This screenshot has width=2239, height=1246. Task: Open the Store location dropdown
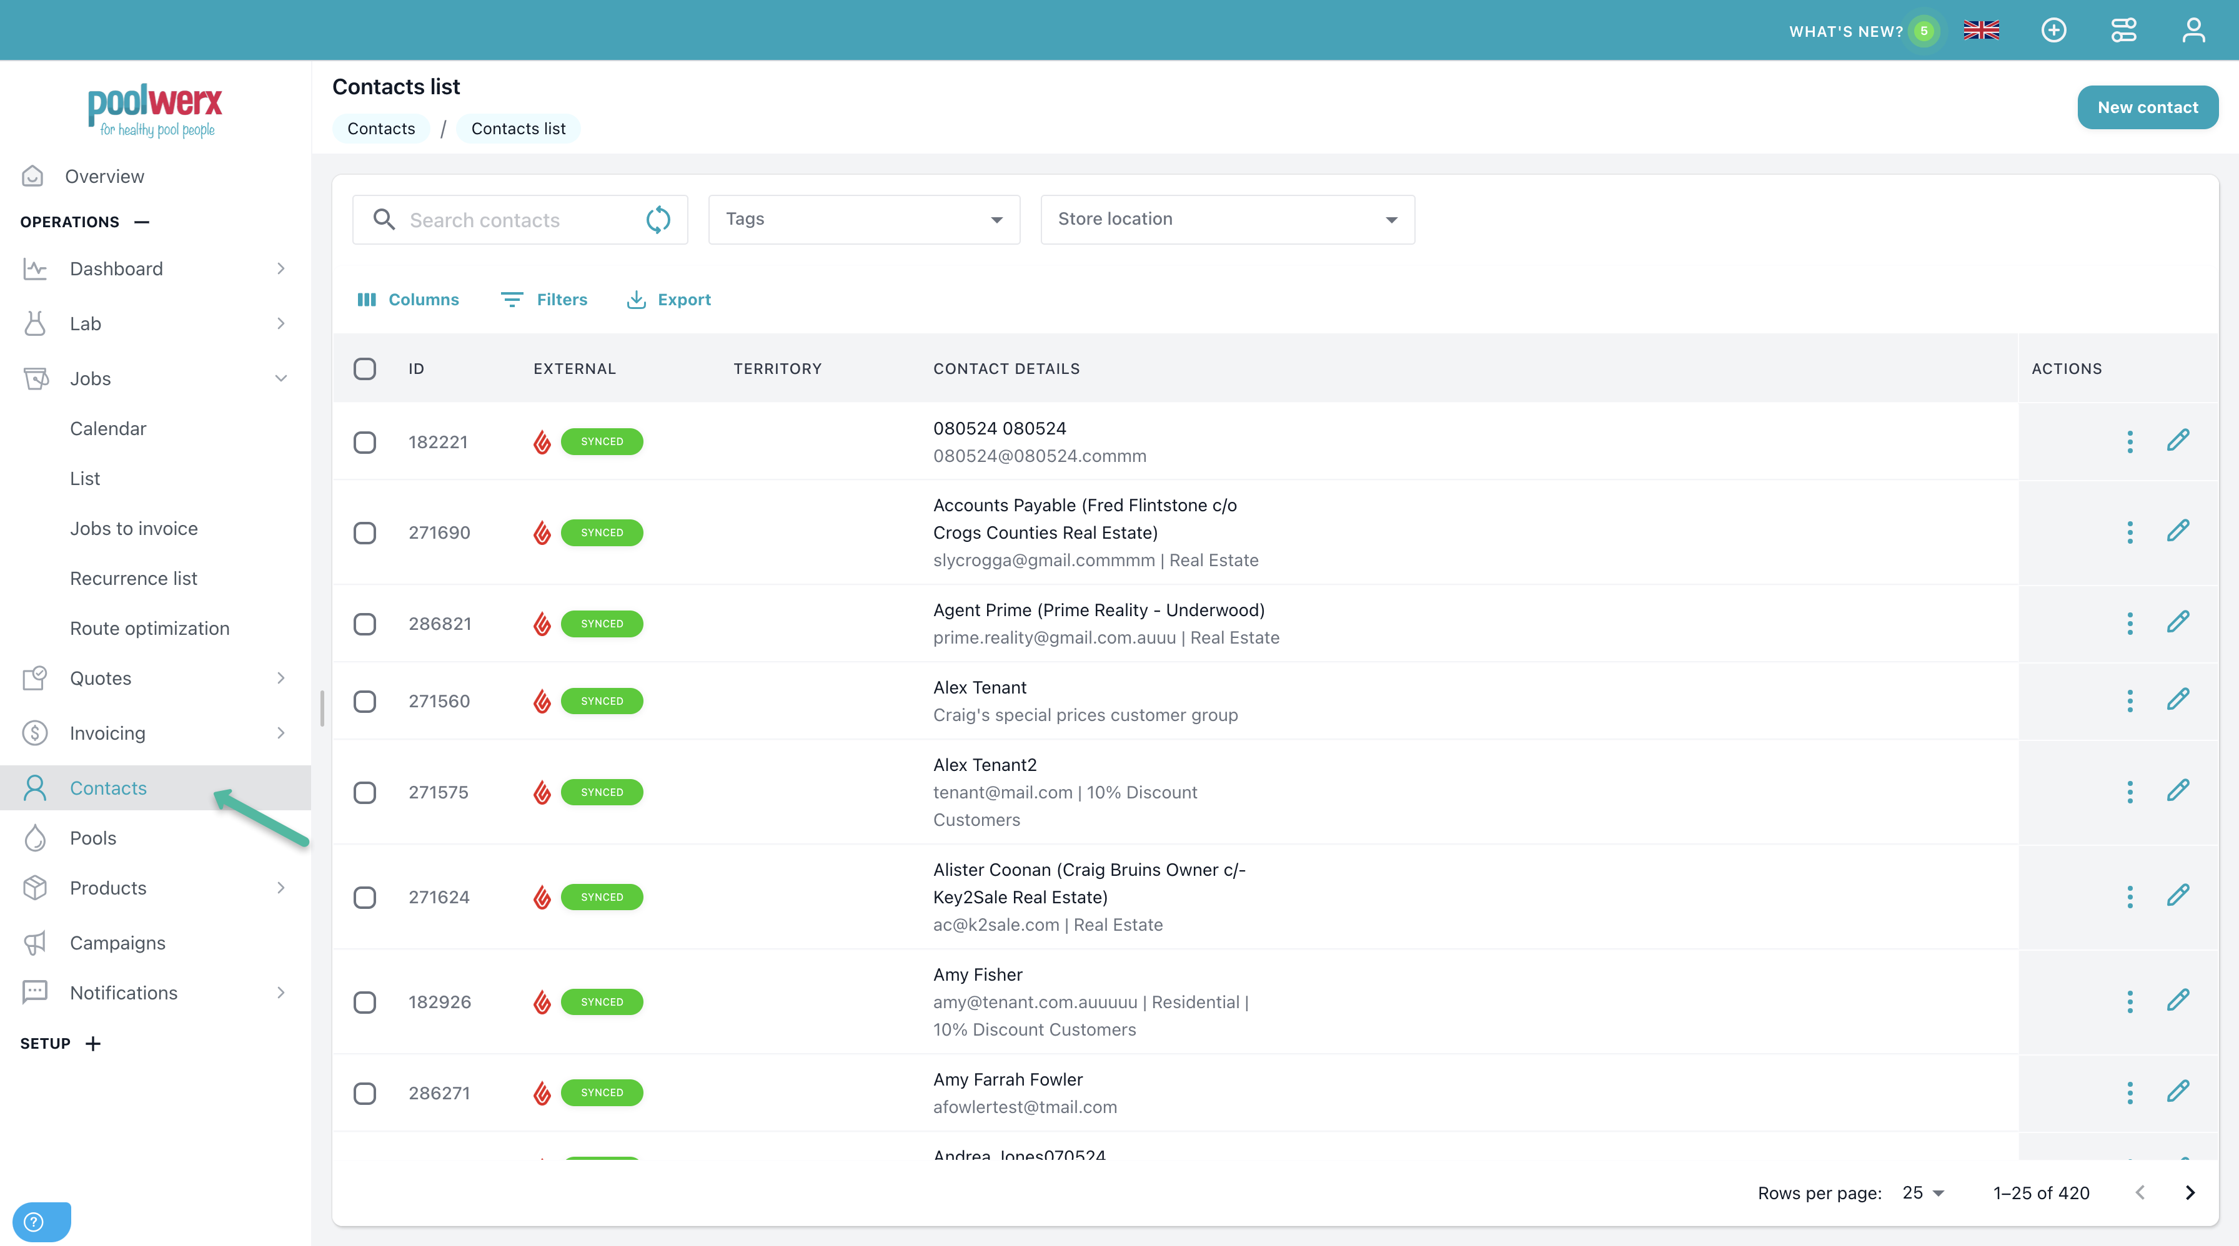pyautogui.click(x=1226, y=220)
